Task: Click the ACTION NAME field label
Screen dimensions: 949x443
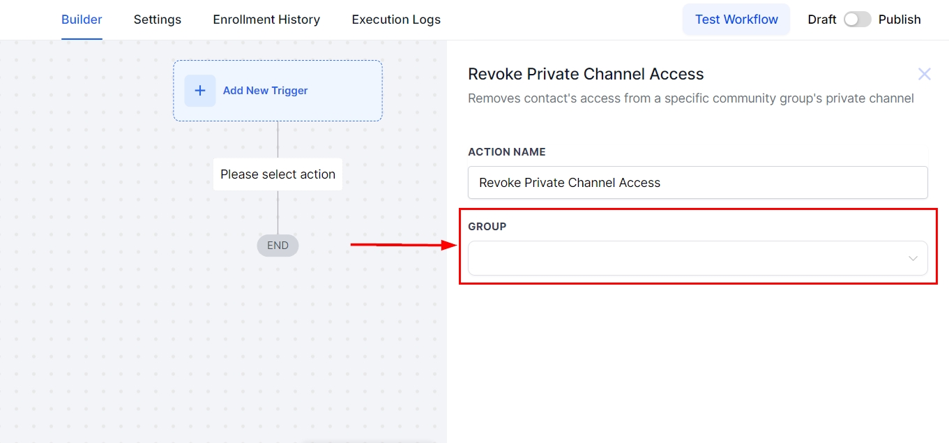Action: pyautogui.click(x=506, y=152)
